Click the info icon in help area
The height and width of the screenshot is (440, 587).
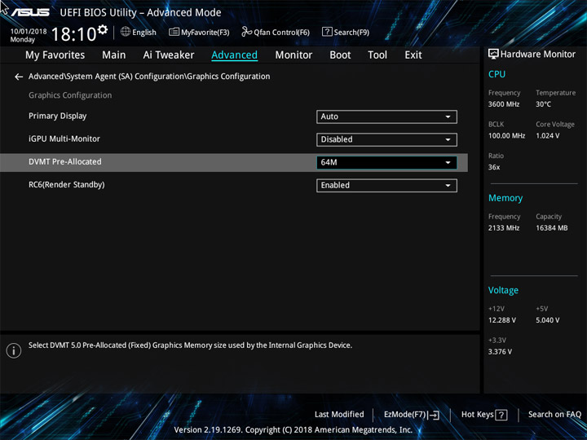pyautogui.click(x=14, y=350)
